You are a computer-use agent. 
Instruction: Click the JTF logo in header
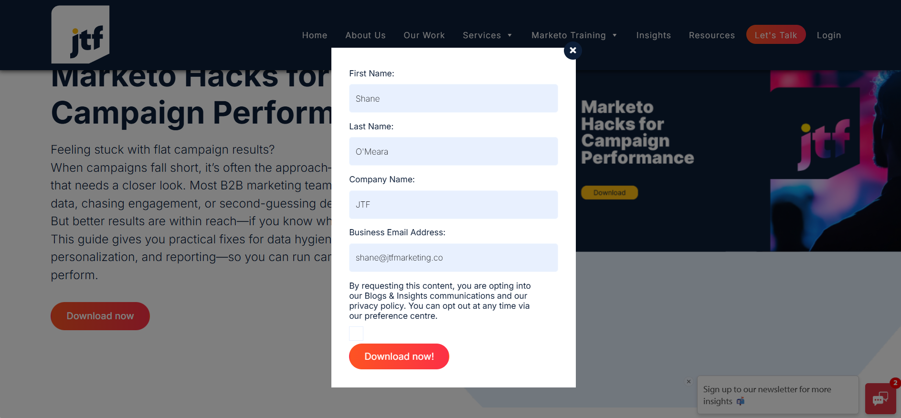[x=81, y=35]
